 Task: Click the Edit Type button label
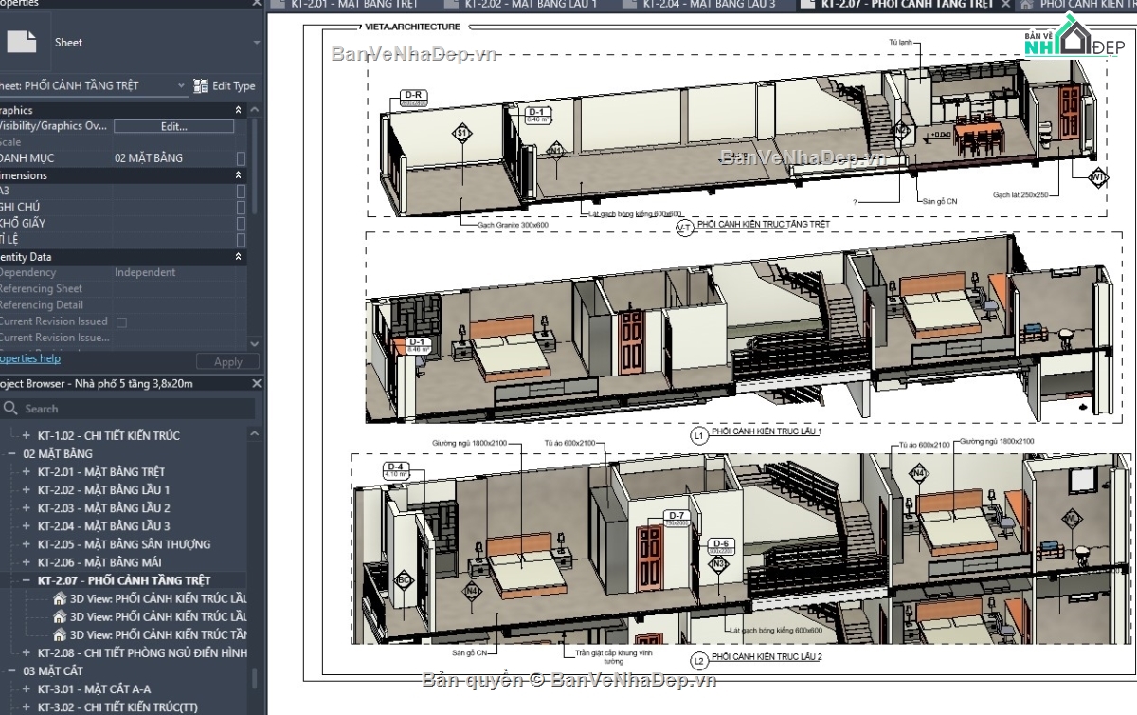pyautogui.click(x=234, y=85)
